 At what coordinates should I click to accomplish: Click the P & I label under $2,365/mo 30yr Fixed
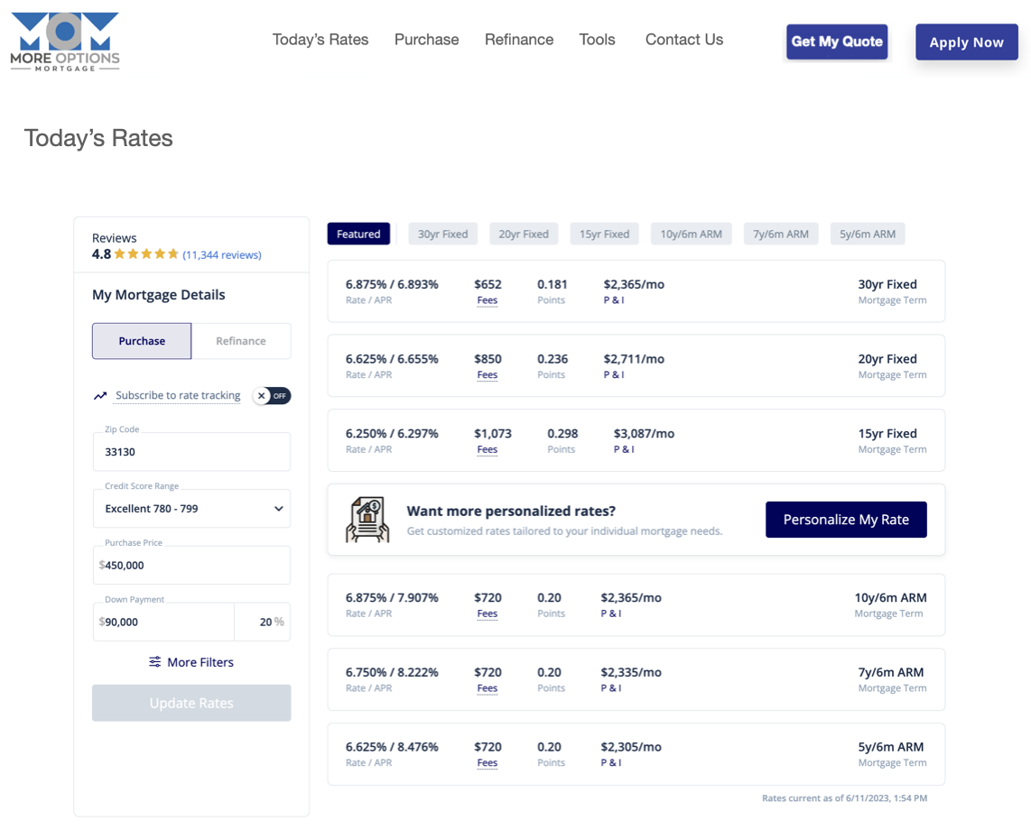click(614, 300)
